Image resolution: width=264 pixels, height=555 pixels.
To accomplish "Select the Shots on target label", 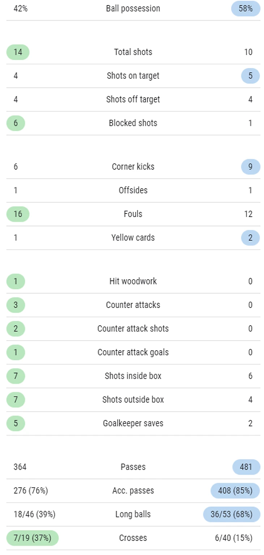I will pos(133,76).
